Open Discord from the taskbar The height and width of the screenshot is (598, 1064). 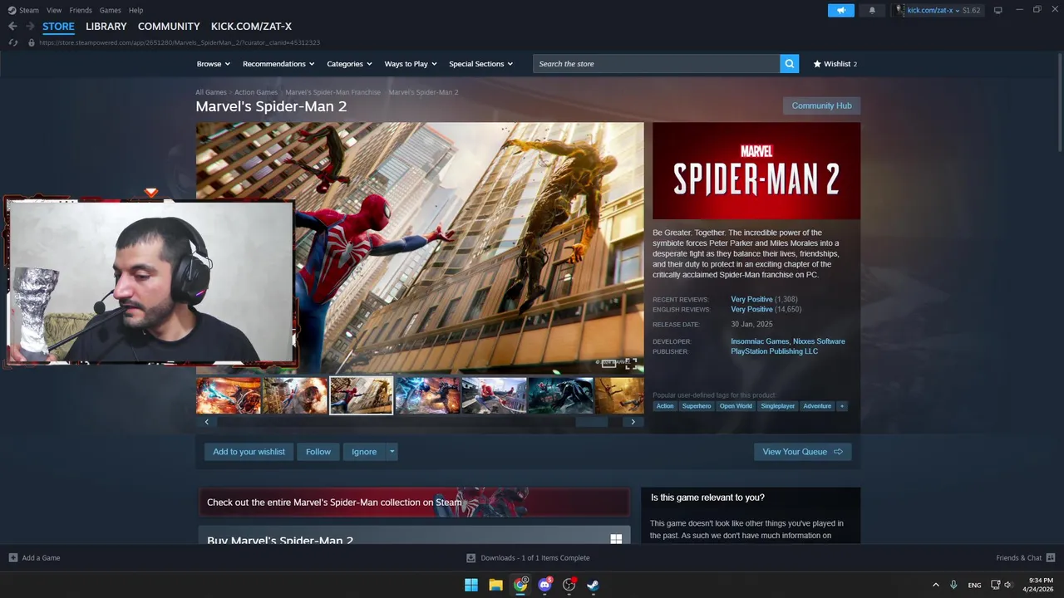pos(544,585)
